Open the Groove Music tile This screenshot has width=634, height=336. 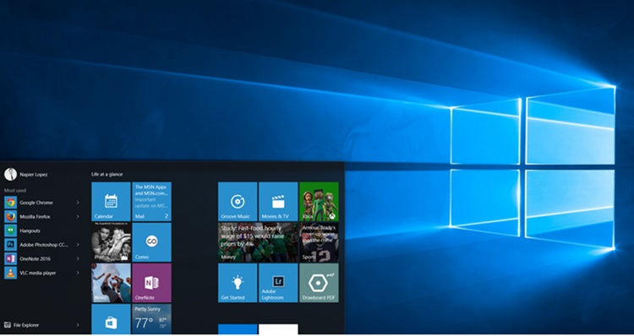[238, 202]
